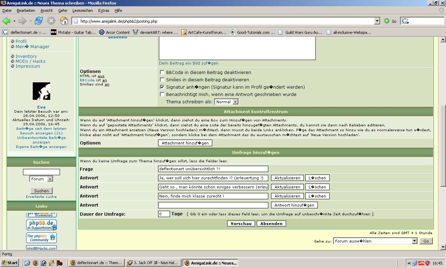Uncheck the 'Signatur anhängen' checkbox
The image size is (446, 268).
click(x=162, y=87)
